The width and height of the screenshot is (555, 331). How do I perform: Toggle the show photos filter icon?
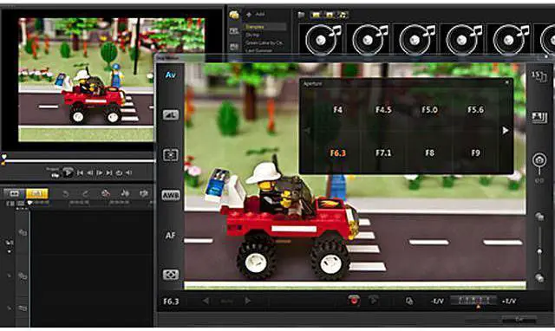(x=330, y=15)
